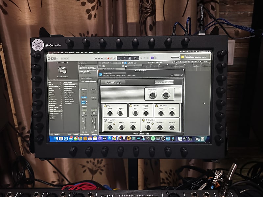This screenshot has height=197, width=263.
Task: Open the View 100% zoom dropdown
Action: point(177,75)
